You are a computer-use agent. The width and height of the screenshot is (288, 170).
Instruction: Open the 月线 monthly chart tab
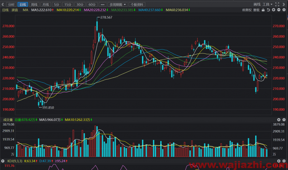pos(46,4)
